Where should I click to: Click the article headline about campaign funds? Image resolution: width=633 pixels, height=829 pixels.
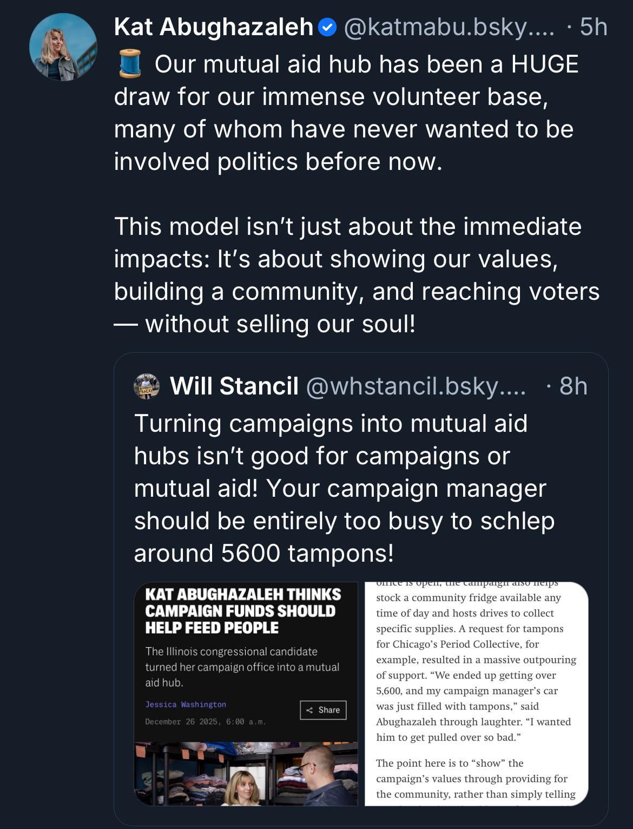243,611
